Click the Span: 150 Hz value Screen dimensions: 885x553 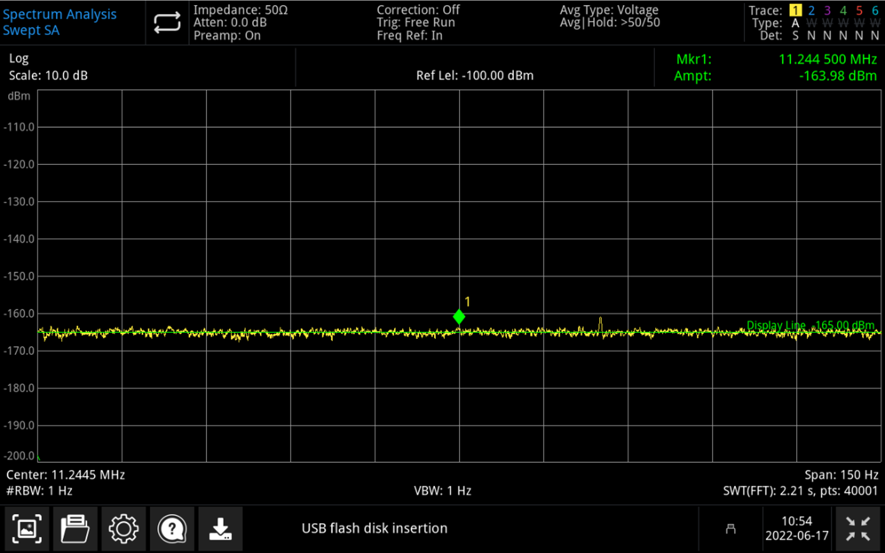842,475
